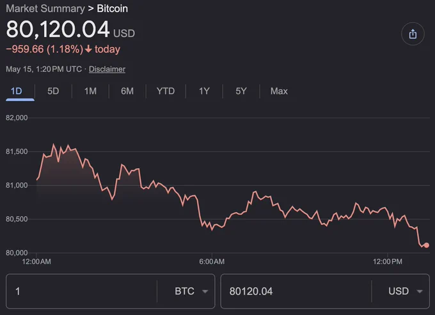Click the 80,120.04 price heading
Screen dimensions: 435x315
tap(58, 29)
